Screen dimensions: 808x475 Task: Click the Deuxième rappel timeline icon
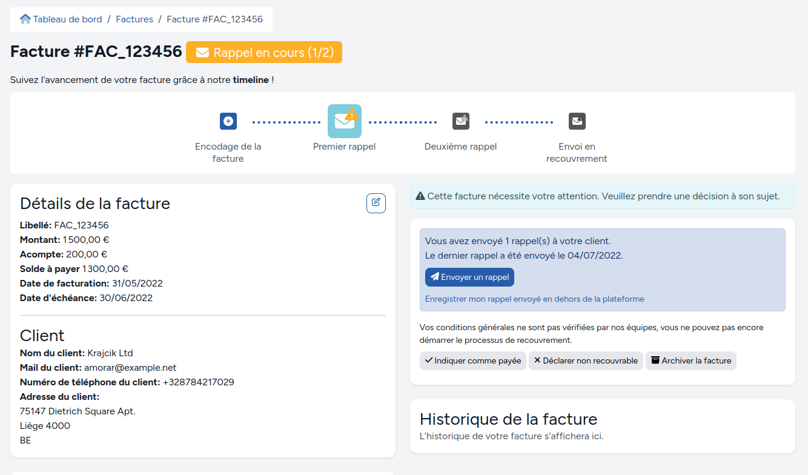click(x=461, y=121)
